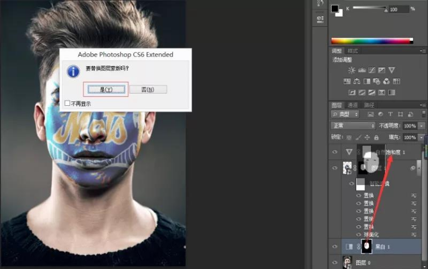
Task: Click the K grayscale slider
Action: pos(369,8)
